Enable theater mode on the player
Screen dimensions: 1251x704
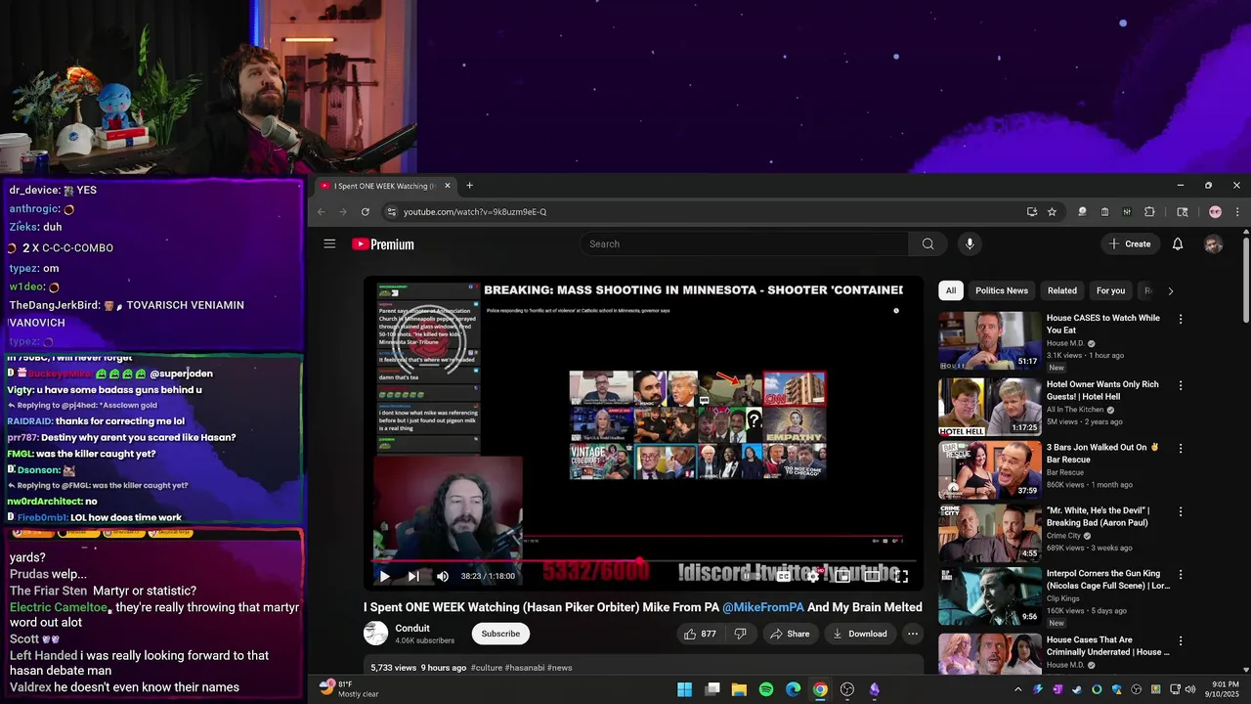871,577
